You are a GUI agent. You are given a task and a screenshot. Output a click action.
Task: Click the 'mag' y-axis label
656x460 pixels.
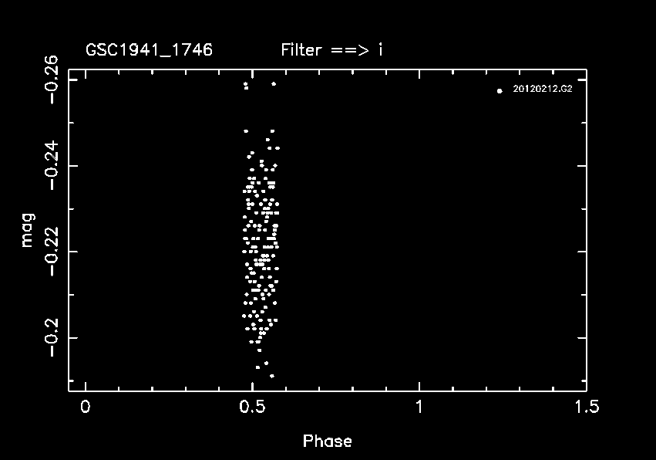point(28,230)
